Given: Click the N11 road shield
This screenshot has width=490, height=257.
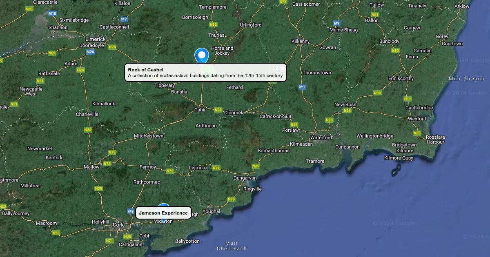Looking at the screenshot, I should click(x=408, y=99).
